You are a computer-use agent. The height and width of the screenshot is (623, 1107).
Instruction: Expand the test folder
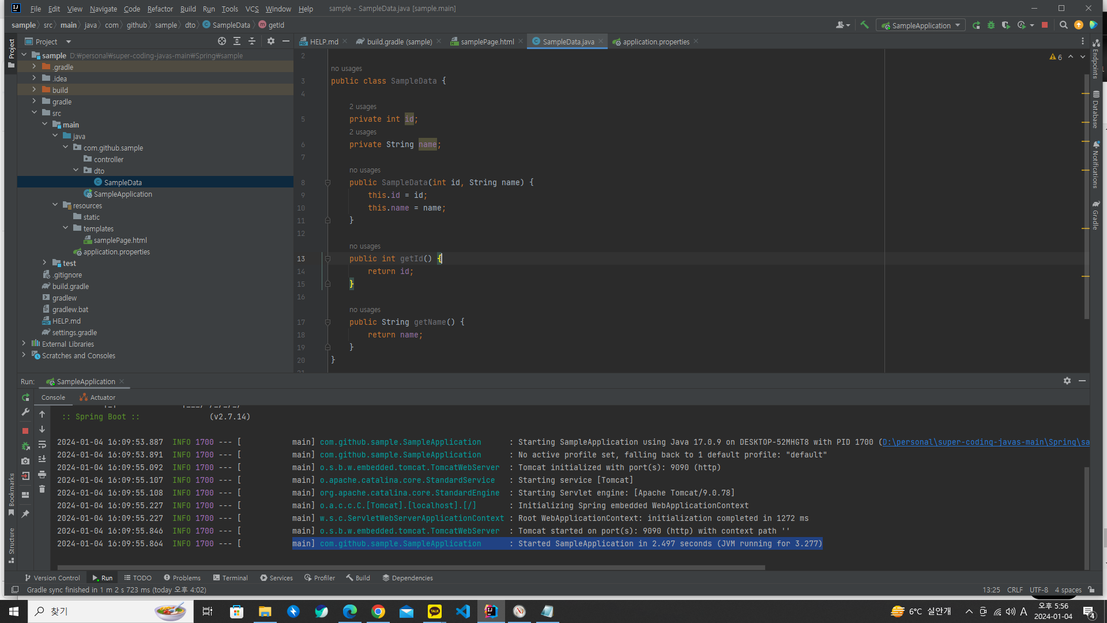click(44, 263)
